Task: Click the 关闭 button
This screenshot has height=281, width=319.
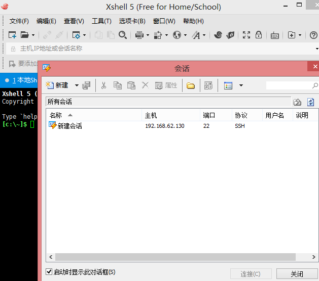Action: tap(297, 274)
